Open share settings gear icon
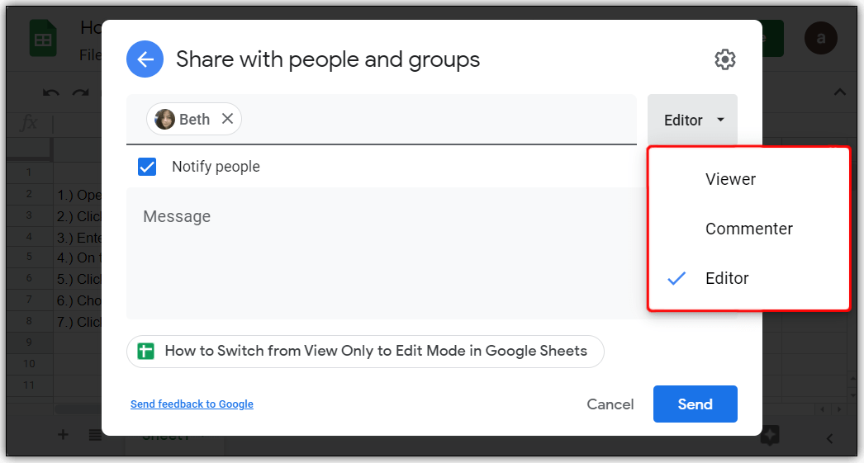Viewport: 864px width, 463px height. [x=724, y=59]
